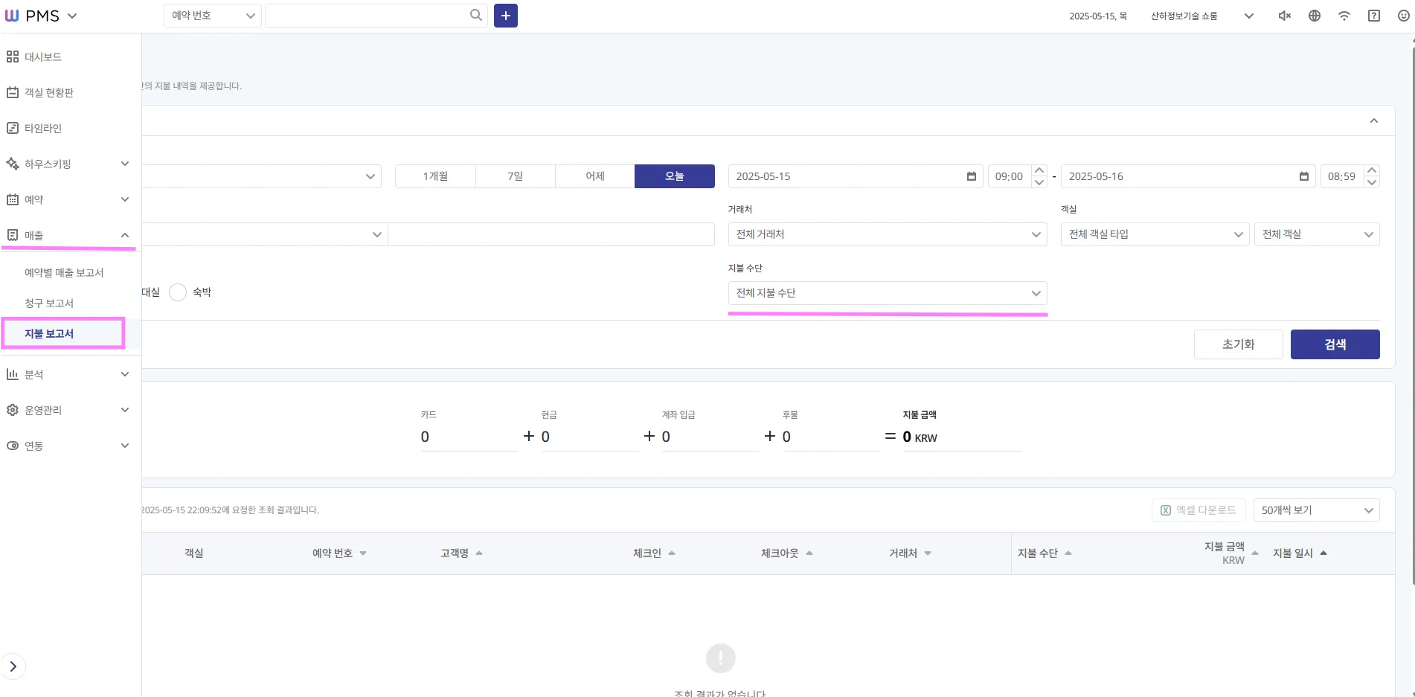
Task: Open the 전체 객실 dropdown
Action: (1317, 234)
